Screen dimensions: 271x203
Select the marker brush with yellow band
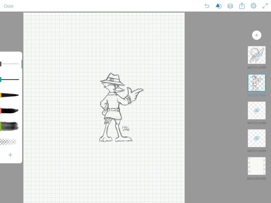10,95
